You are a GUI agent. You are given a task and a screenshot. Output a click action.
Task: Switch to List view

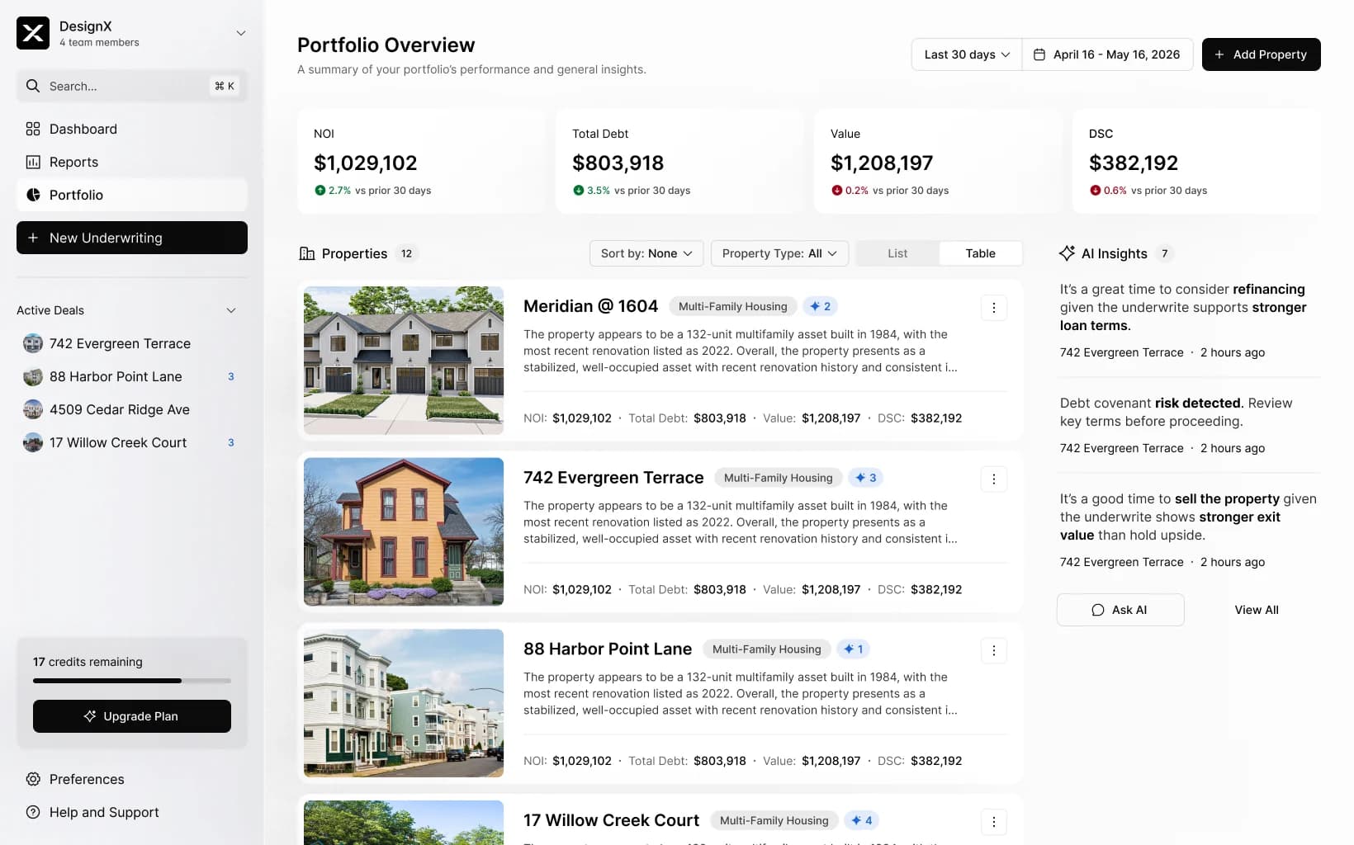897,253
